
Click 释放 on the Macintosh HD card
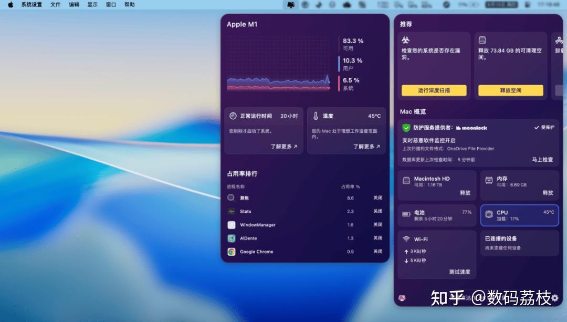coord(465,193)
